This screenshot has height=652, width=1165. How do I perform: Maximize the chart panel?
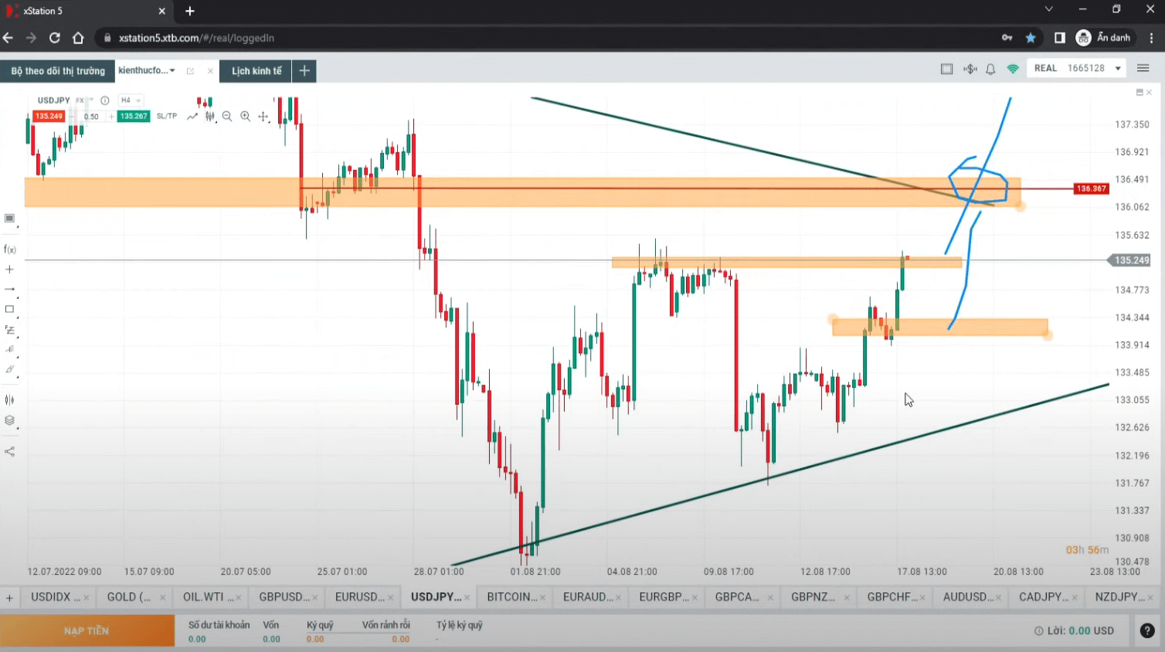1140,92
